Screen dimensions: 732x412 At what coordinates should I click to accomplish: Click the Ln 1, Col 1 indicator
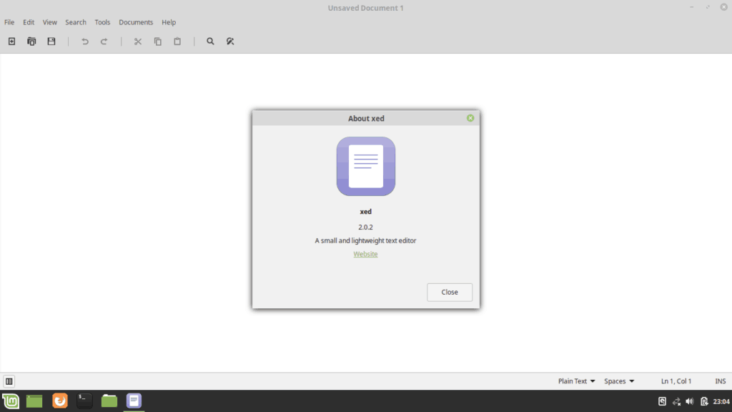click(676, 381)
